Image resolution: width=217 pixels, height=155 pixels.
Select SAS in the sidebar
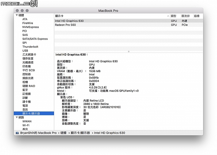pos(25,35)
